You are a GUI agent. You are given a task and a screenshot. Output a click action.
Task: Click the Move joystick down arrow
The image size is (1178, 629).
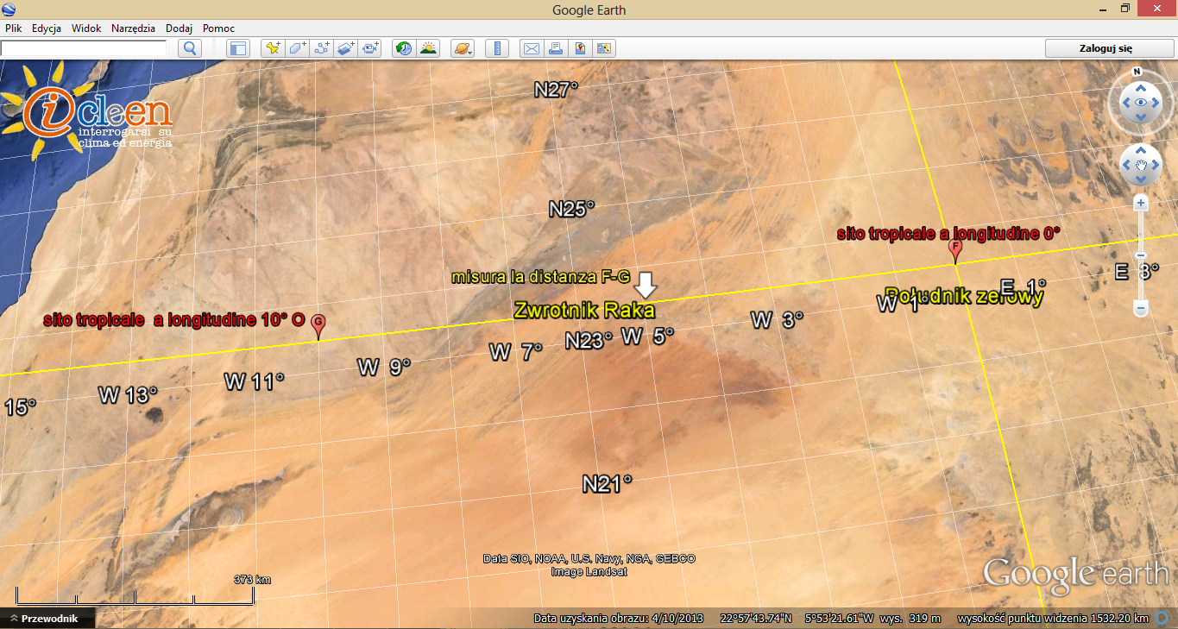pos(1141,179)
